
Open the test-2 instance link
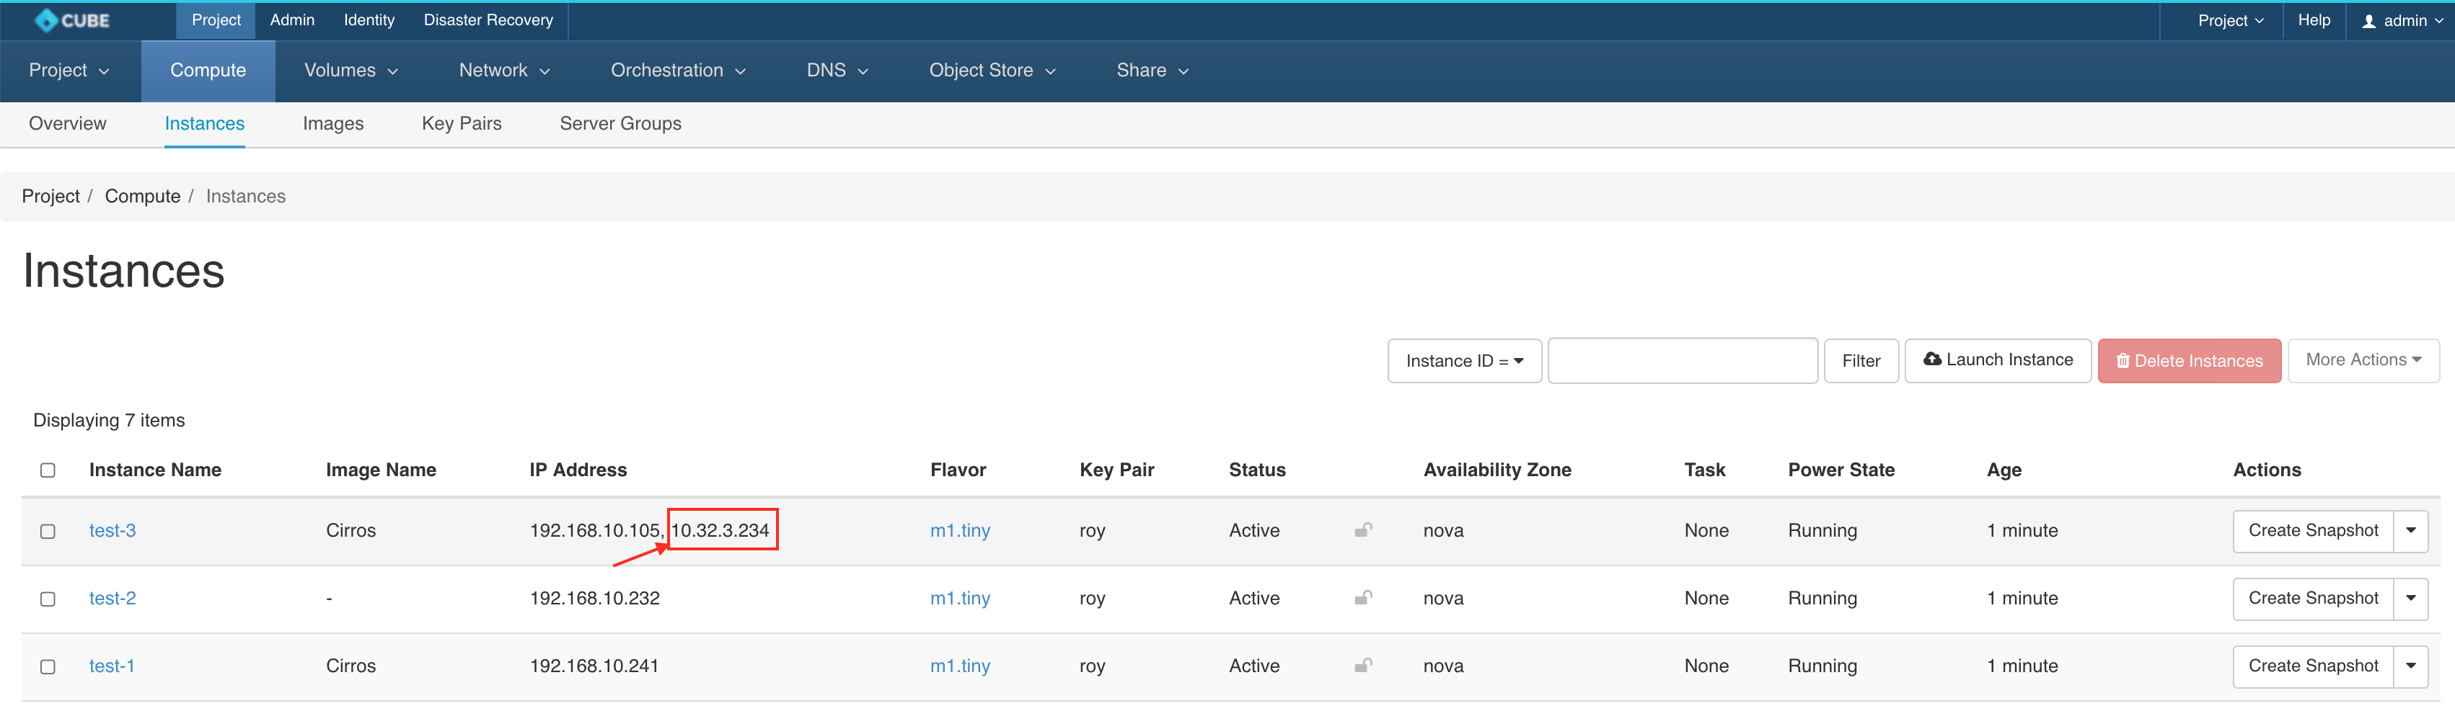pyautogui.click(x=113, y=597)
